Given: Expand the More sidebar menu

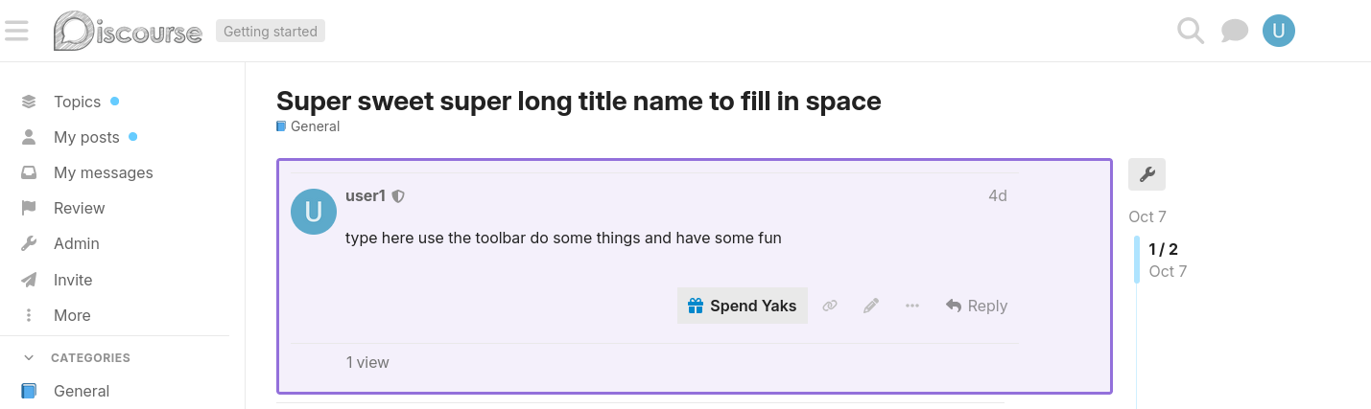Looking at the screenshot, I should point(72,315).
